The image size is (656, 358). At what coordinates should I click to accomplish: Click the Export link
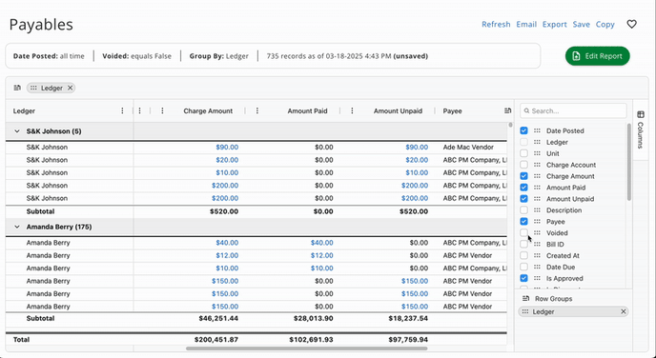pos(554,24)
